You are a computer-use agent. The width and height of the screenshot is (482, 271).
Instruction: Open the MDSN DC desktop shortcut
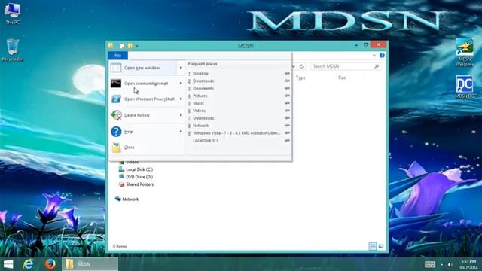(465, 87)
